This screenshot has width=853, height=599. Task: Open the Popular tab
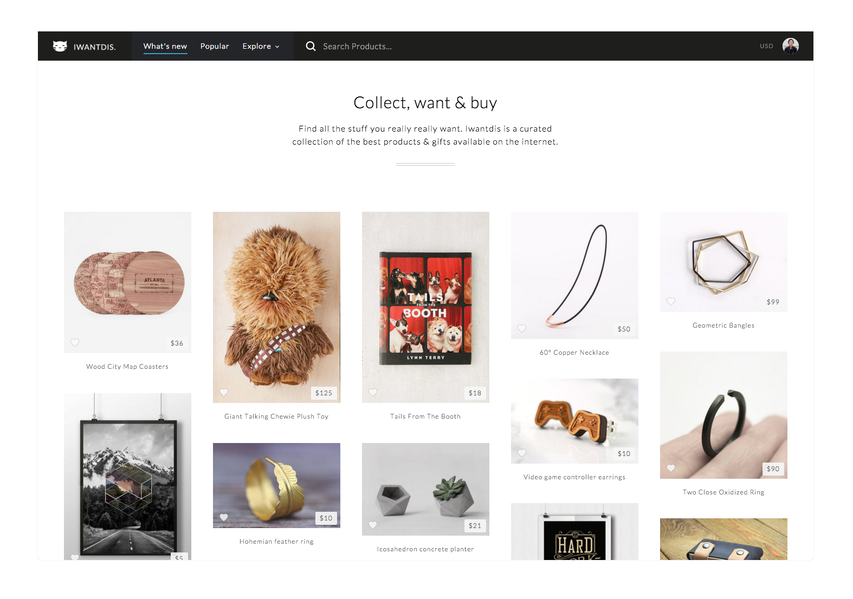pos(215,46)
